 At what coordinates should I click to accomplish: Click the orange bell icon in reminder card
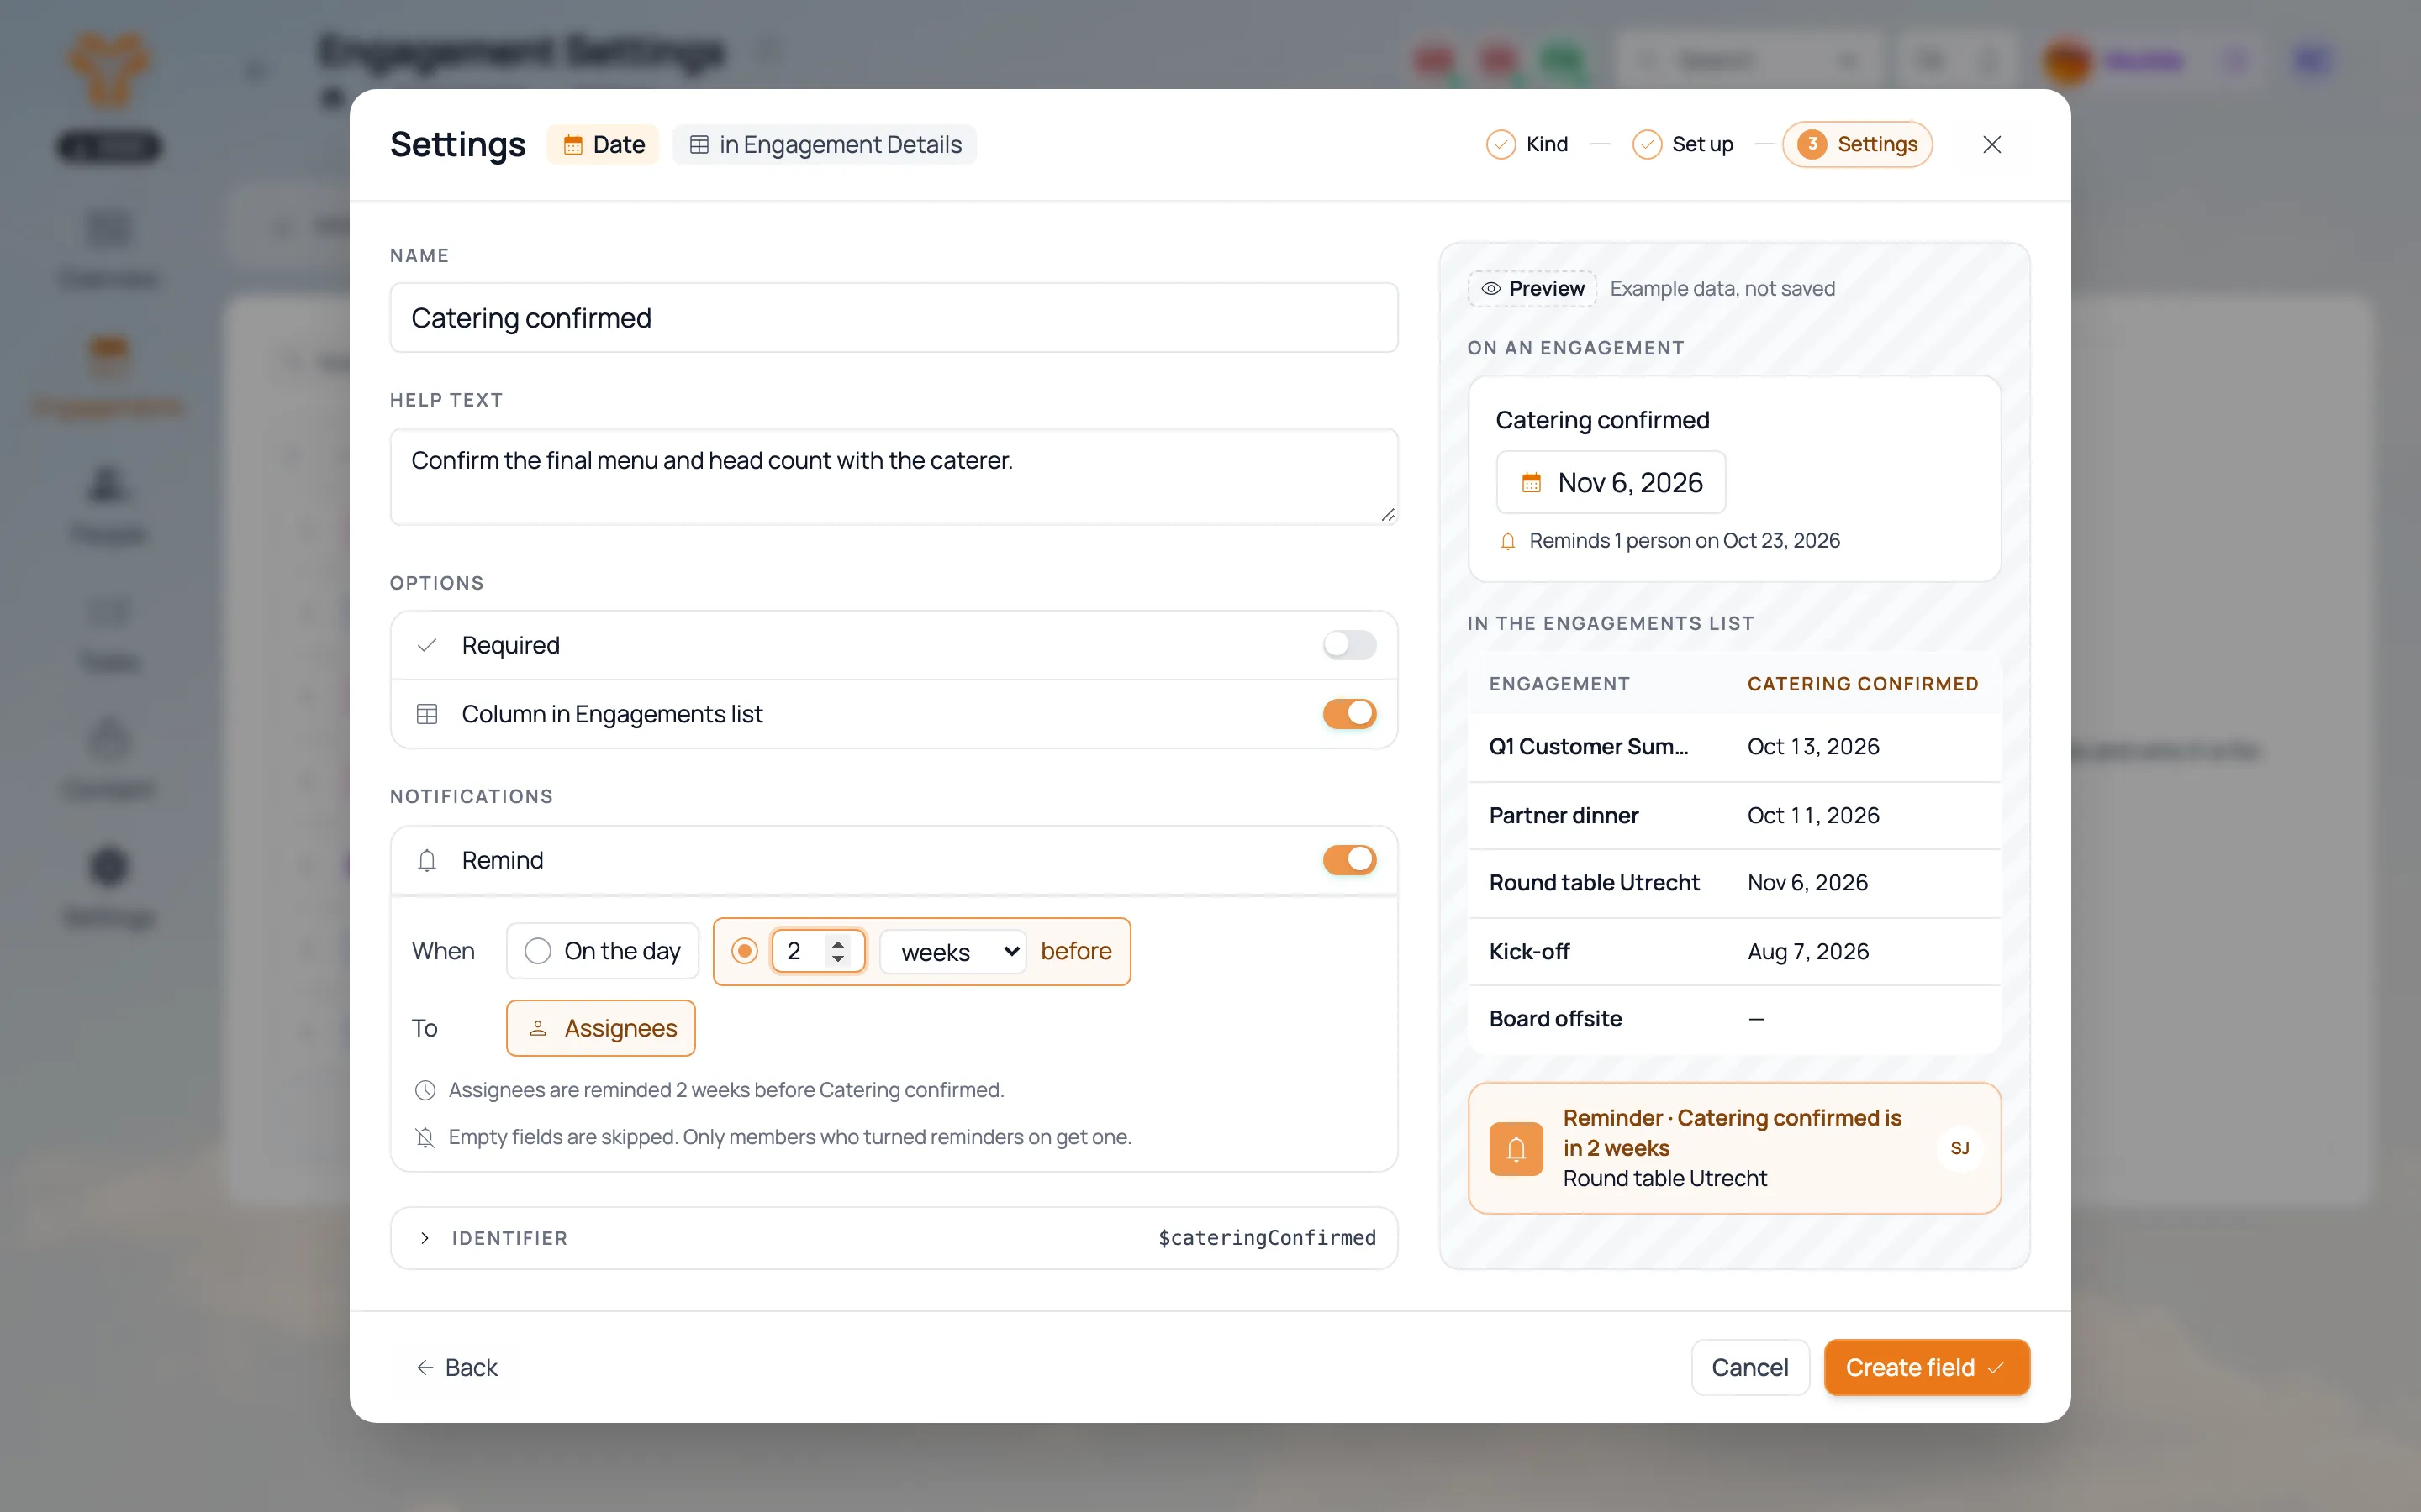pyautogui.click(x=1516, y=1149)
